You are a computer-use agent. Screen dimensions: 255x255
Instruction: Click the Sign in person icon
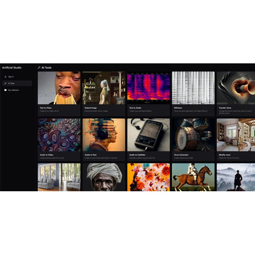click(5, 76)
